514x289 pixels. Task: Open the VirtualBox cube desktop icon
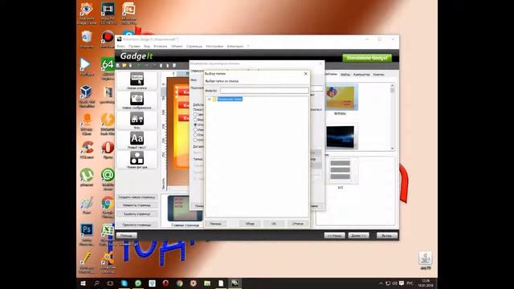[x=87, y=96]
